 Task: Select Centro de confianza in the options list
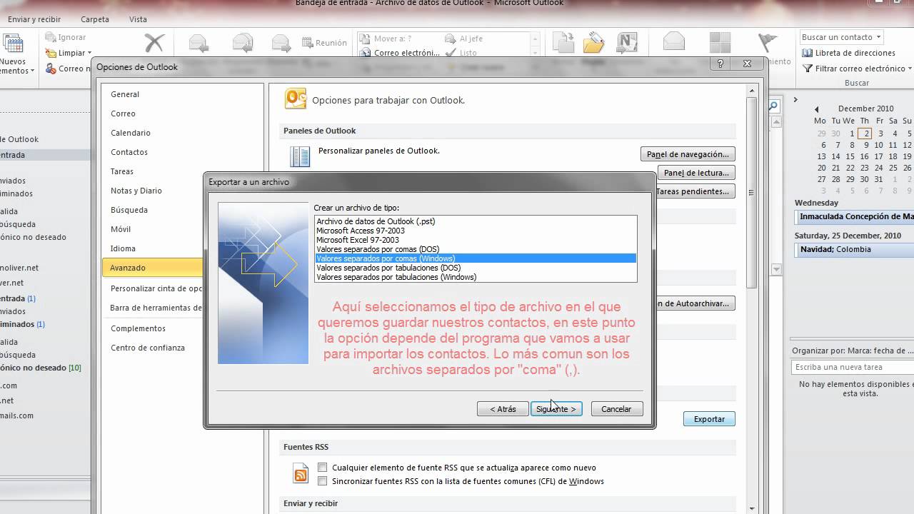coord(152,348)
